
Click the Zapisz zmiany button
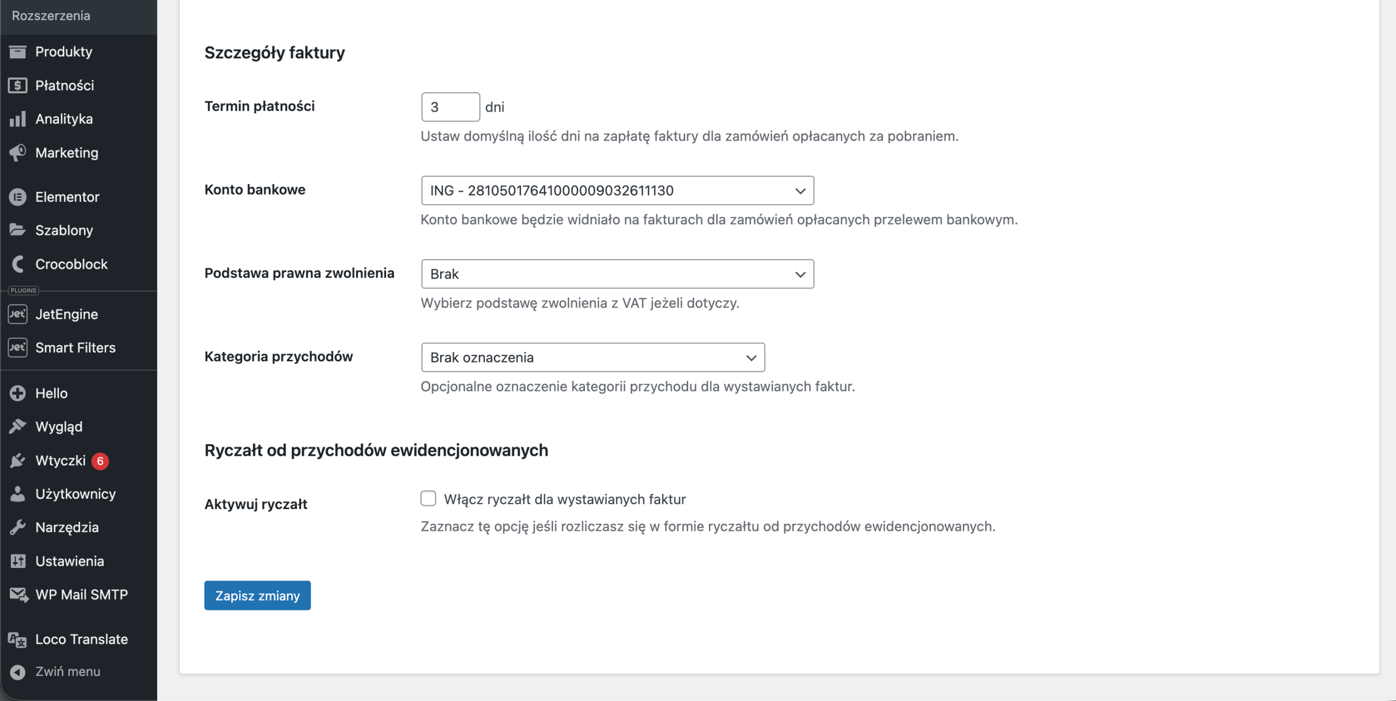[257, 595]
